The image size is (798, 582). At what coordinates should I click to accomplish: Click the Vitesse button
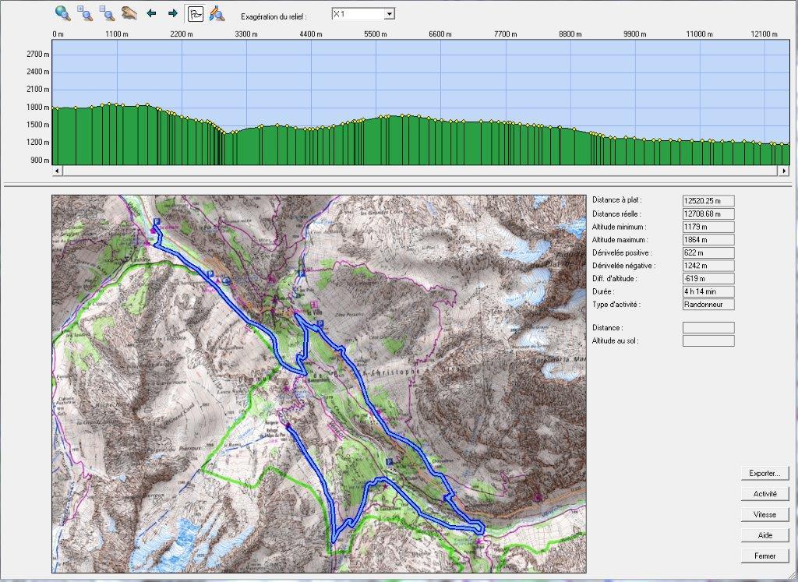tap(764, 515)
